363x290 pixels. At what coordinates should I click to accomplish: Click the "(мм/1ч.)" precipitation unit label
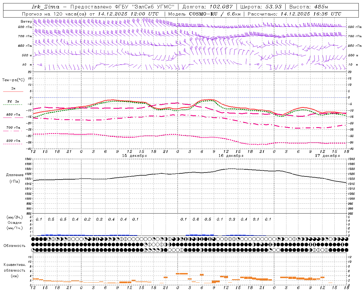pos(15,228)
